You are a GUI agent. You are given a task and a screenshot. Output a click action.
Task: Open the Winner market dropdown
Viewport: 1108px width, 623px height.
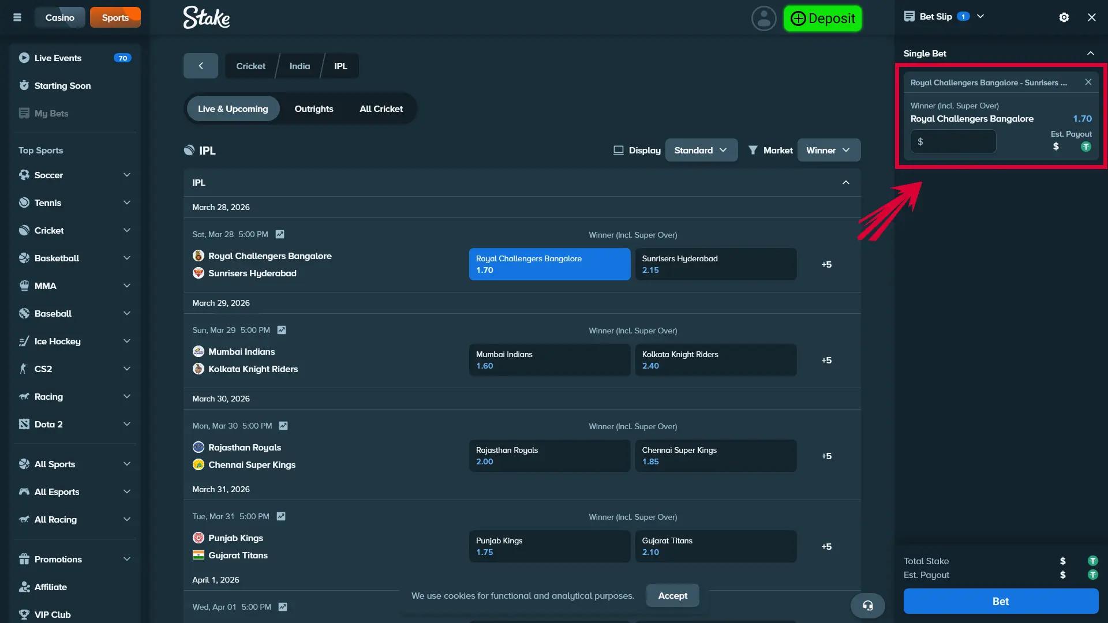tap(829, 150)
